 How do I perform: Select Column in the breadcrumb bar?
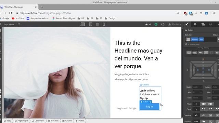[67, 121]
